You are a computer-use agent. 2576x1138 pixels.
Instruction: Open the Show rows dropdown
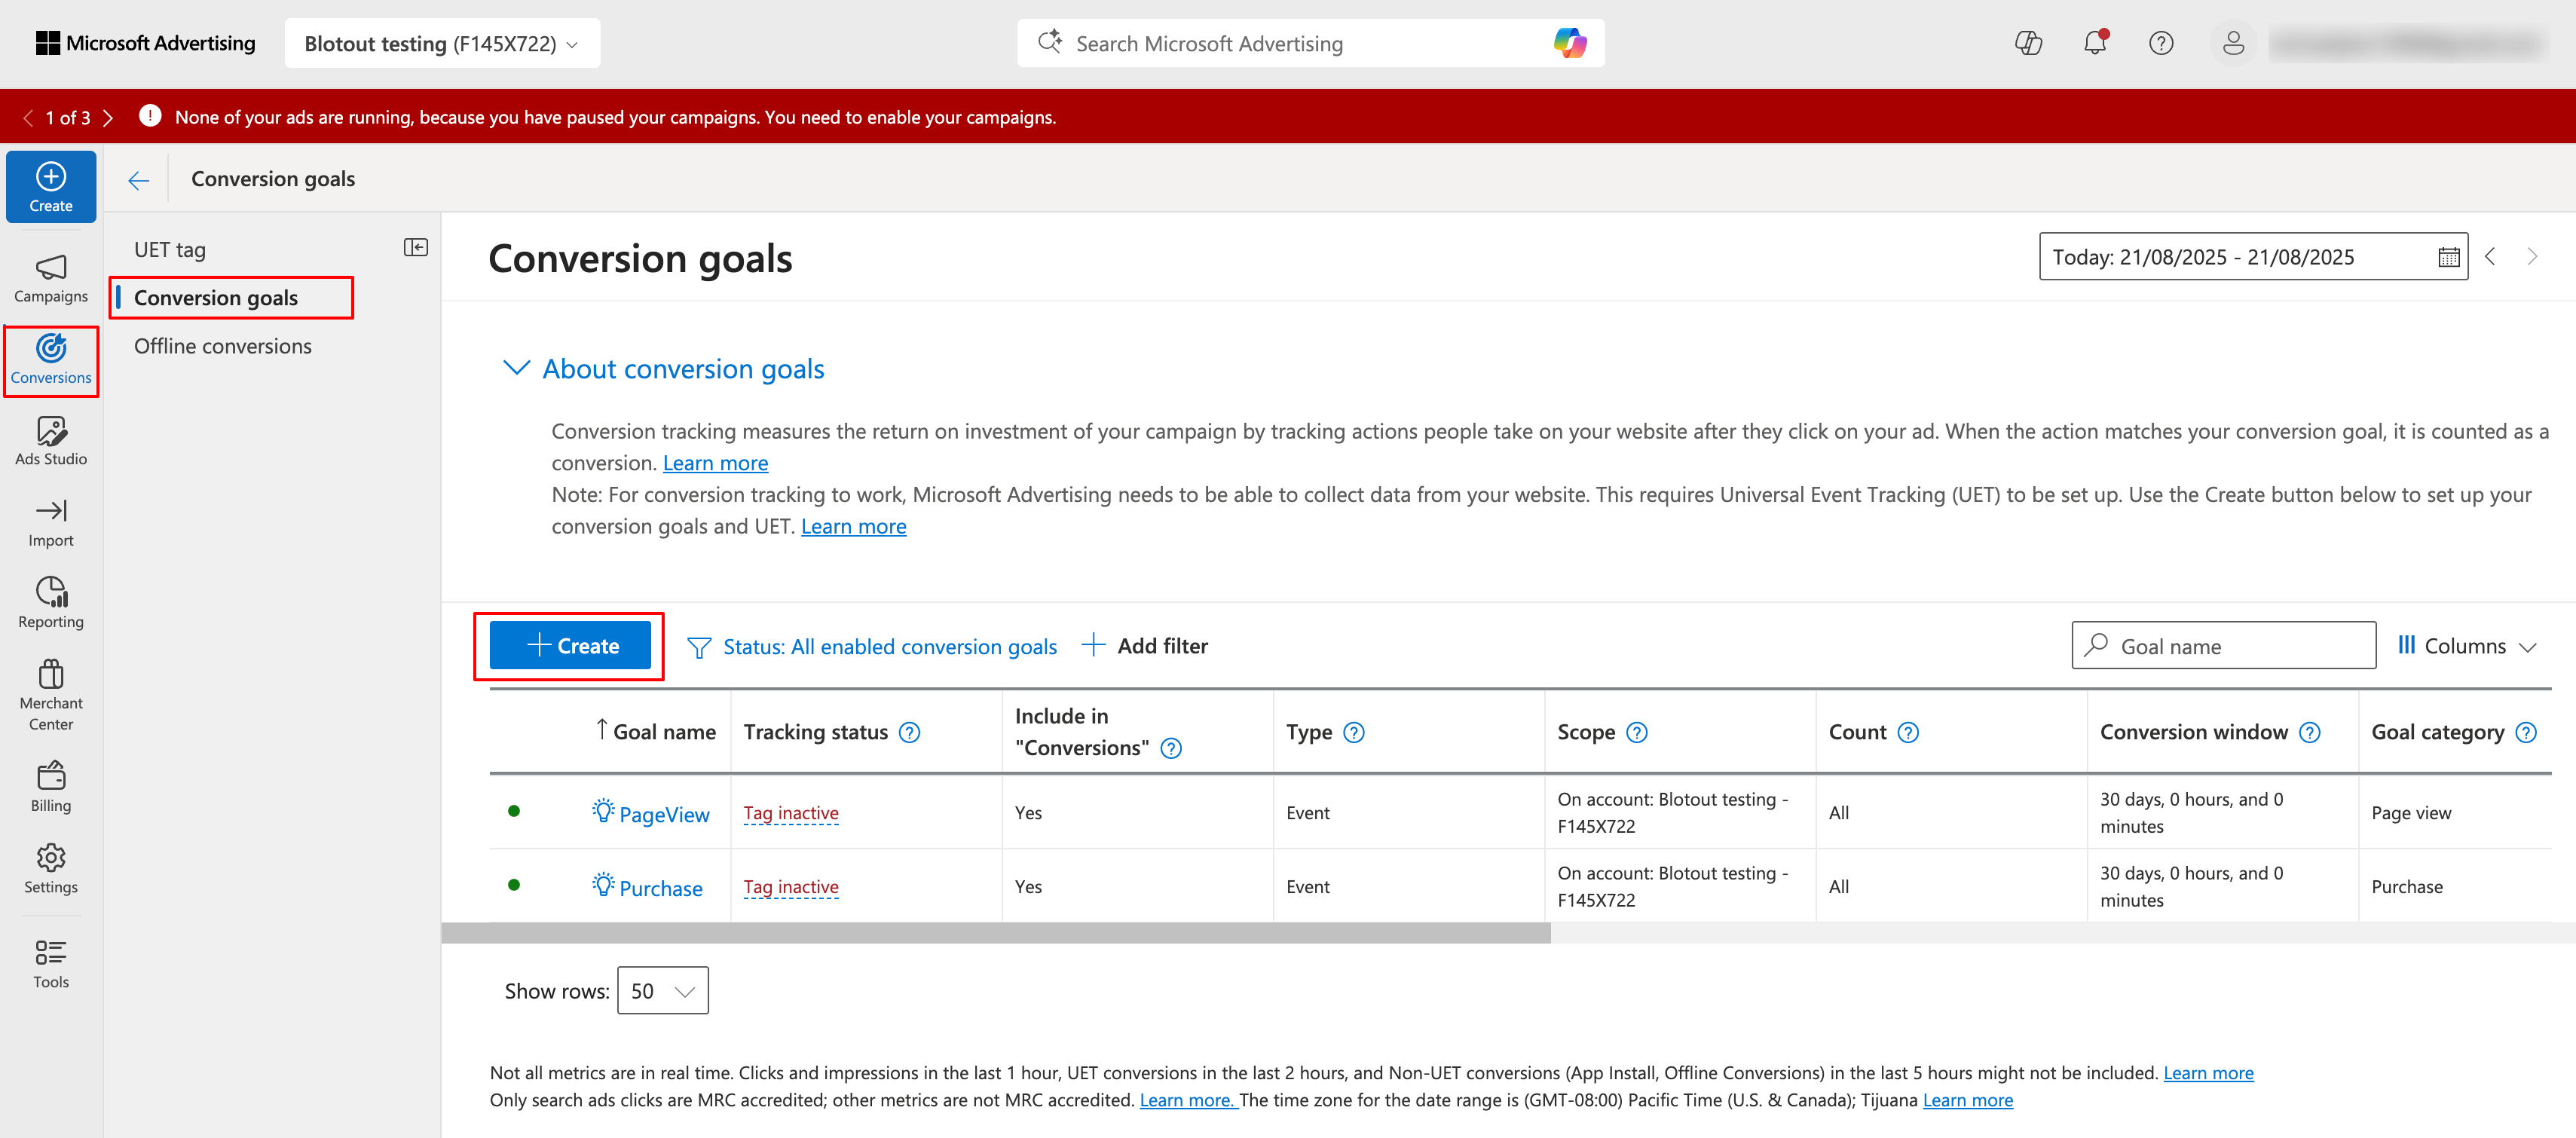663,990
